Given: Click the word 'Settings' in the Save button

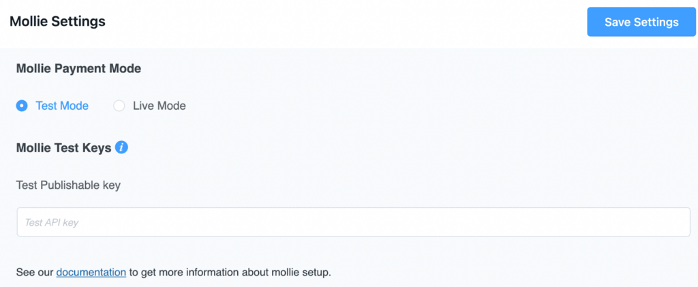Looking at the screenshot, I should coord(656,22).
